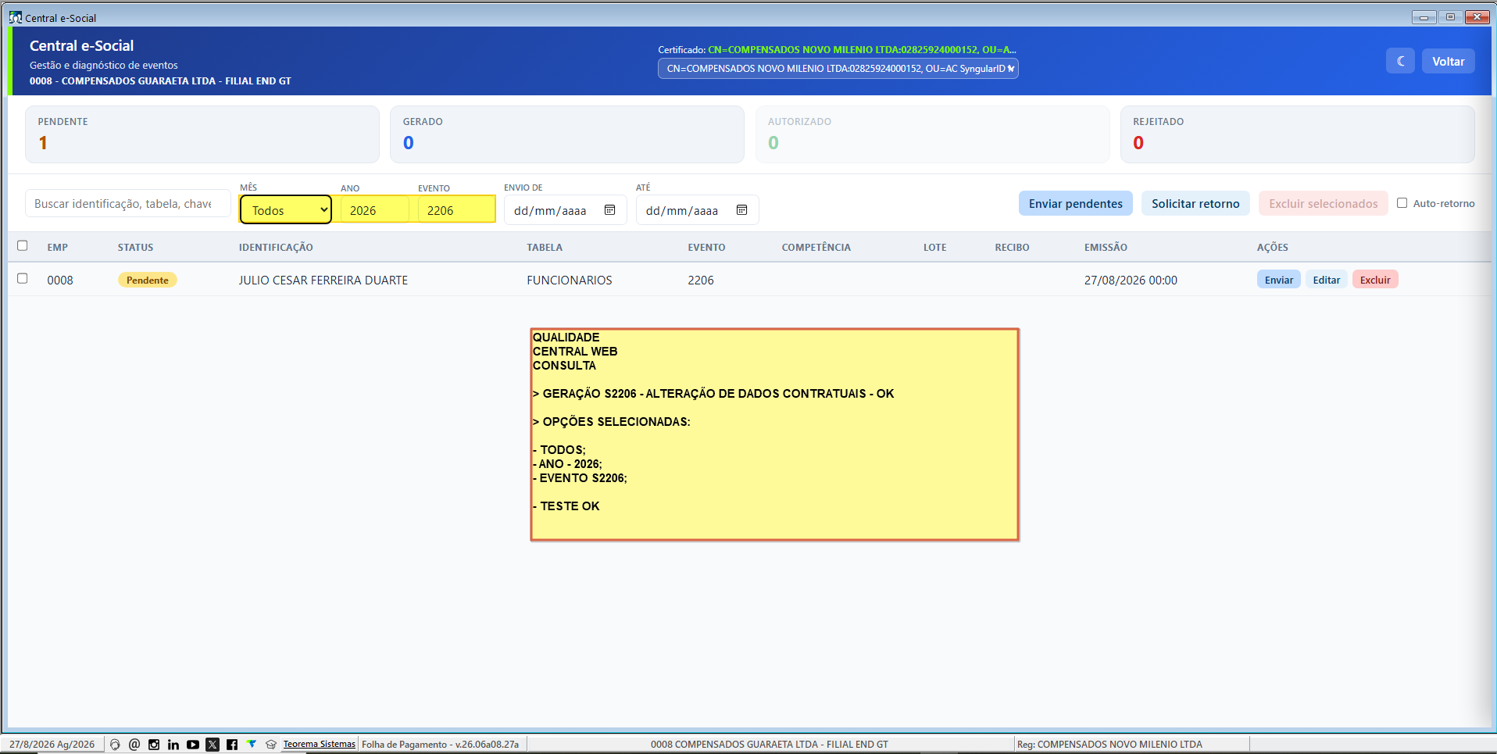Screen dimensions: 1497x754
Task: Toggle dark mode moon icon
Action: coord(1400,61)
